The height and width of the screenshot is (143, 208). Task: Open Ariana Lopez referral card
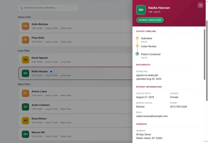click(x=75, y=93)
